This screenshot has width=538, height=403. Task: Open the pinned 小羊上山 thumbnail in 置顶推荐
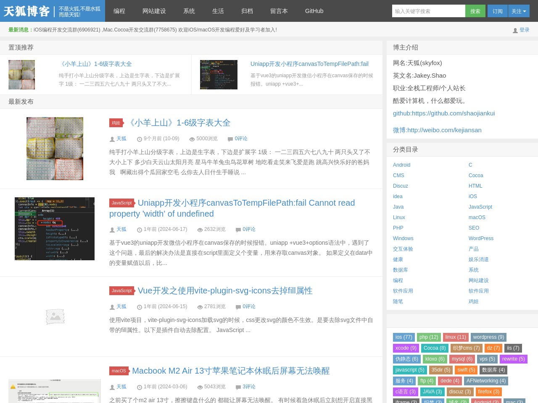22,75
